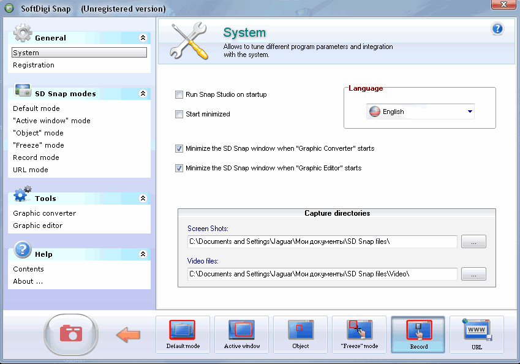Image resolution: width=520 pixels, height=364 pixels.
Task: Open Default mode settings in sidebar
Action: [37, 108]
